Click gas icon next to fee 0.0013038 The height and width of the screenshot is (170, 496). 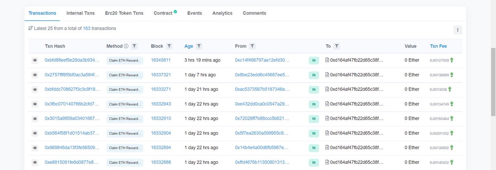click(450, 89)
